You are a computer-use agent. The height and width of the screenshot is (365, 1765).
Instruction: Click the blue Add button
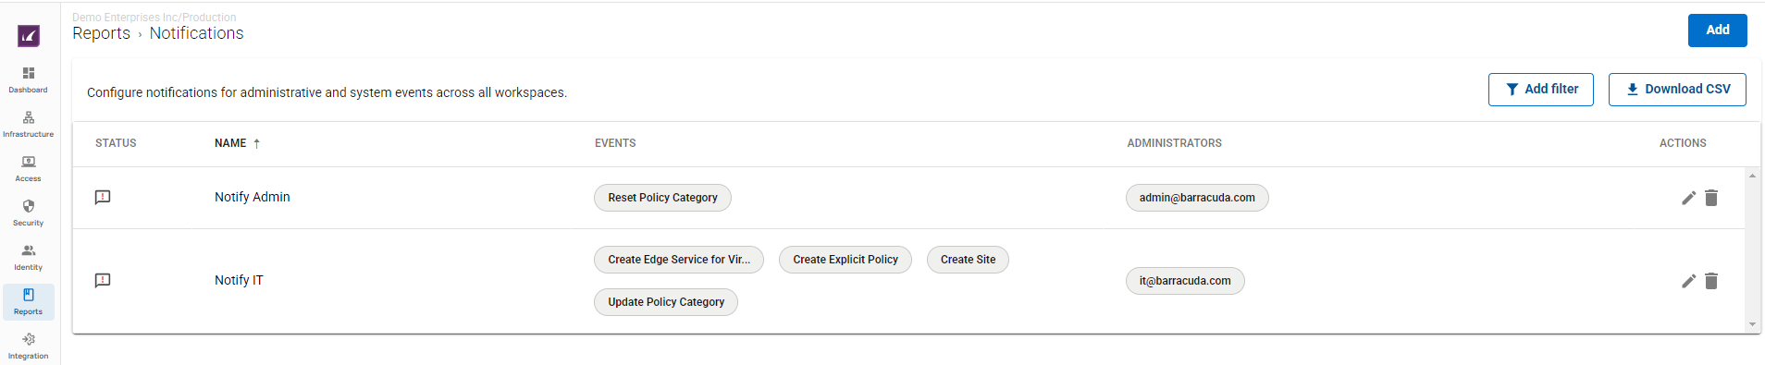[1717, 30]
